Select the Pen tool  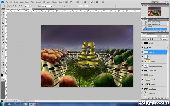[3, 51]
